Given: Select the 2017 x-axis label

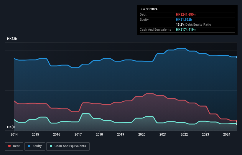Looking at the screenshot, I should pos(78,134).
